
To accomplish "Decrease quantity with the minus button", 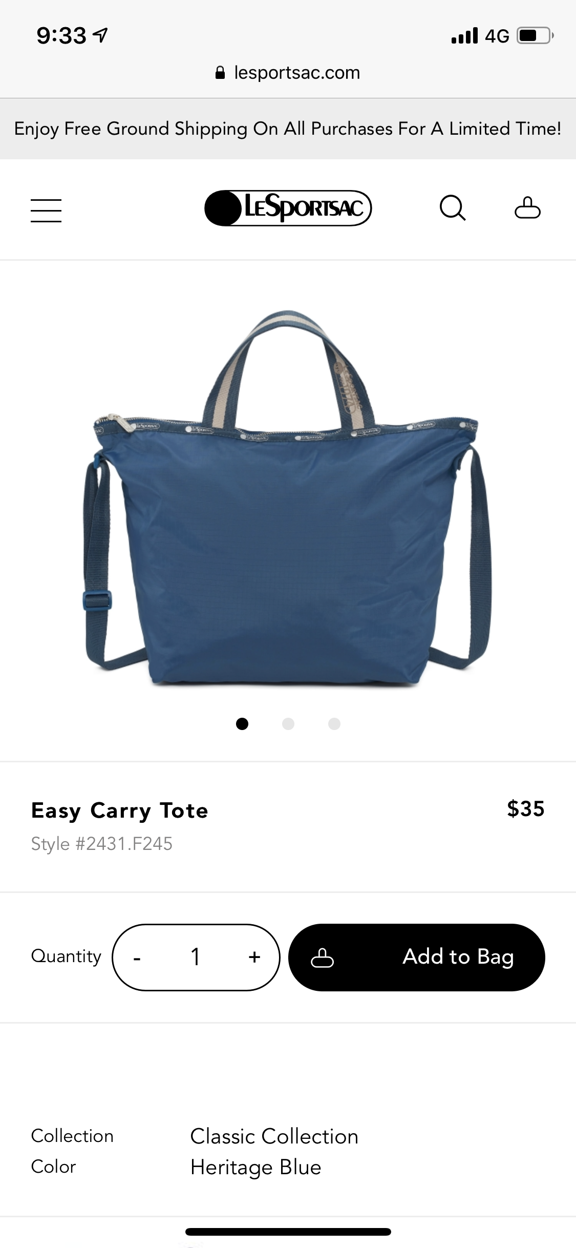I will point(137,957).
